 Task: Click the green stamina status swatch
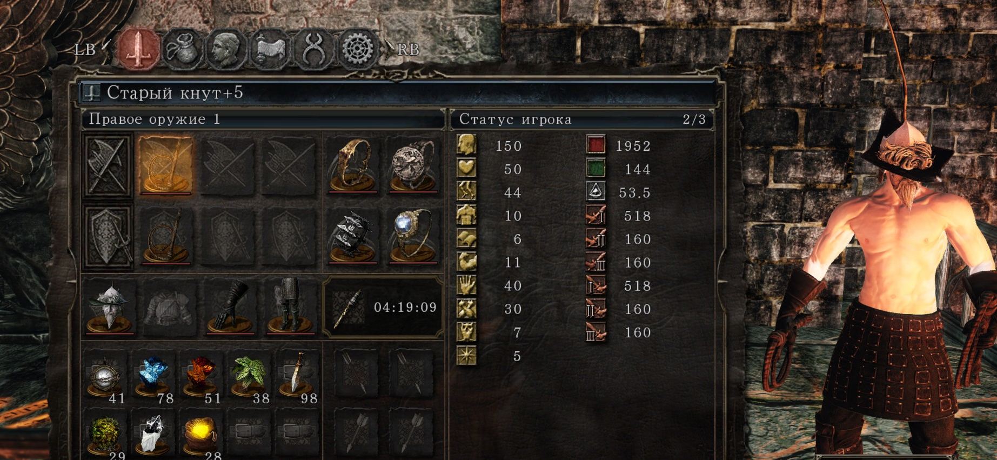595,169
